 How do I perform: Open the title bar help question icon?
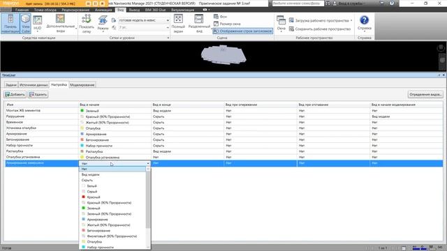click(392, 3)
